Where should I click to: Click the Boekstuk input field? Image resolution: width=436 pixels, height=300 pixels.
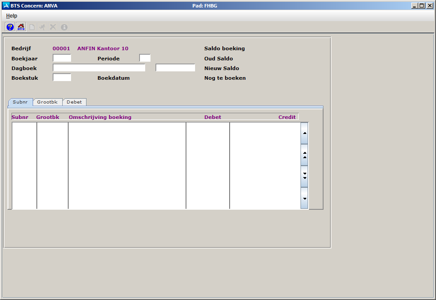(62, 78)
